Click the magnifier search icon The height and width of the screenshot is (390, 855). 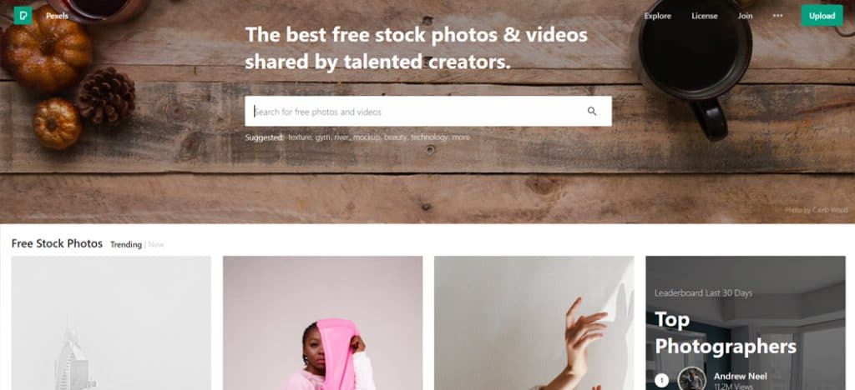click(x=592, y=112)
